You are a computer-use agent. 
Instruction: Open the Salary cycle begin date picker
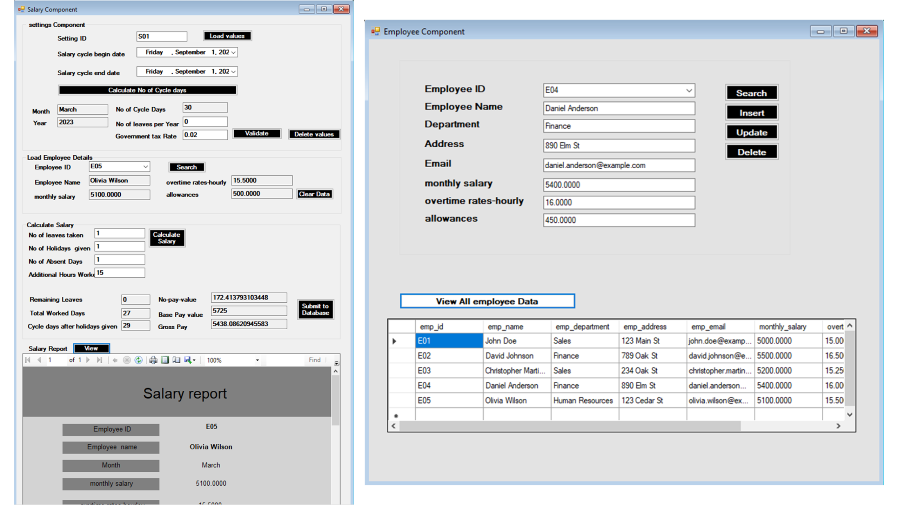[234, 52]
